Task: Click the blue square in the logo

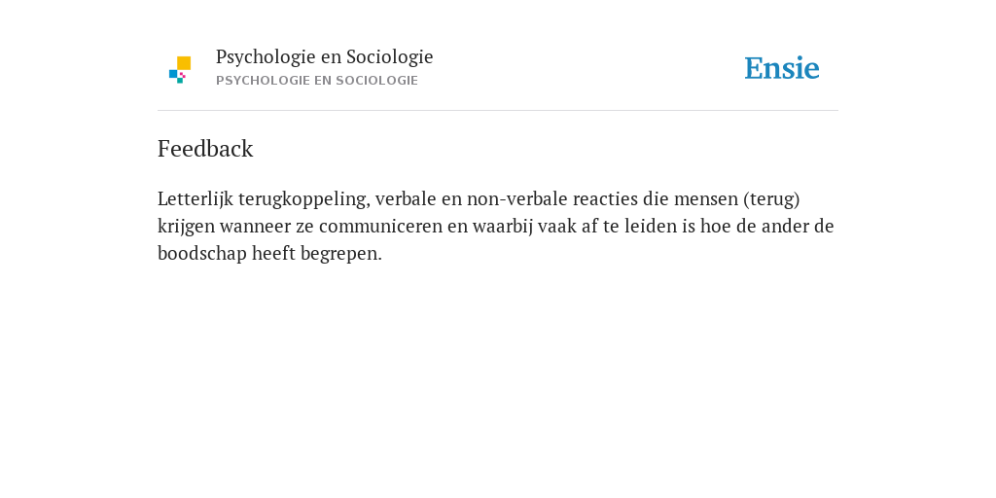Action: click(173, 74)
